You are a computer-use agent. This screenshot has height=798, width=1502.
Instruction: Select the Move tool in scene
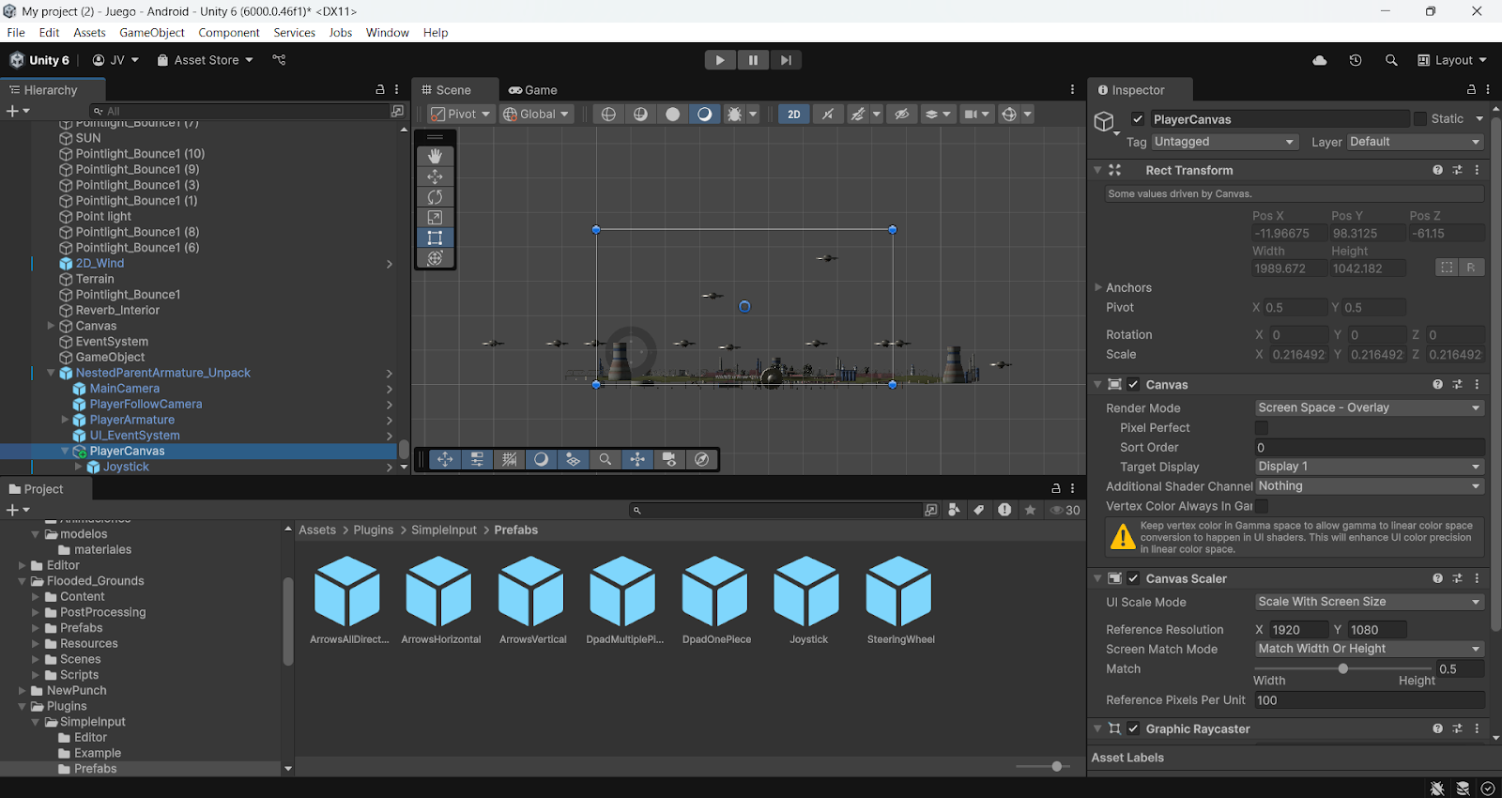click(x=435, y=176)
